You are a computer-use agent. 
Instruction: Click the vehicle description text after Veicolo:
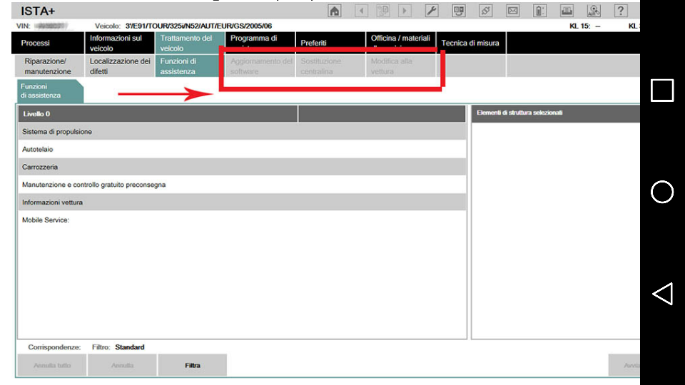click(198, 26)
